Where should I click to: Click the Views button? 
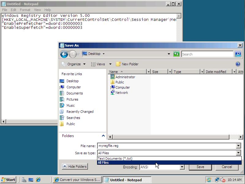[x=98, y=64]
